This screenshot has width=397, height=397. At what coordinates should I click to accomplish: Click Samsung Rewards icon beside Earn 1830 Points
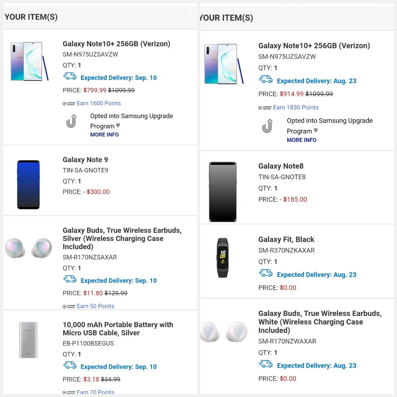pos(265,108)
